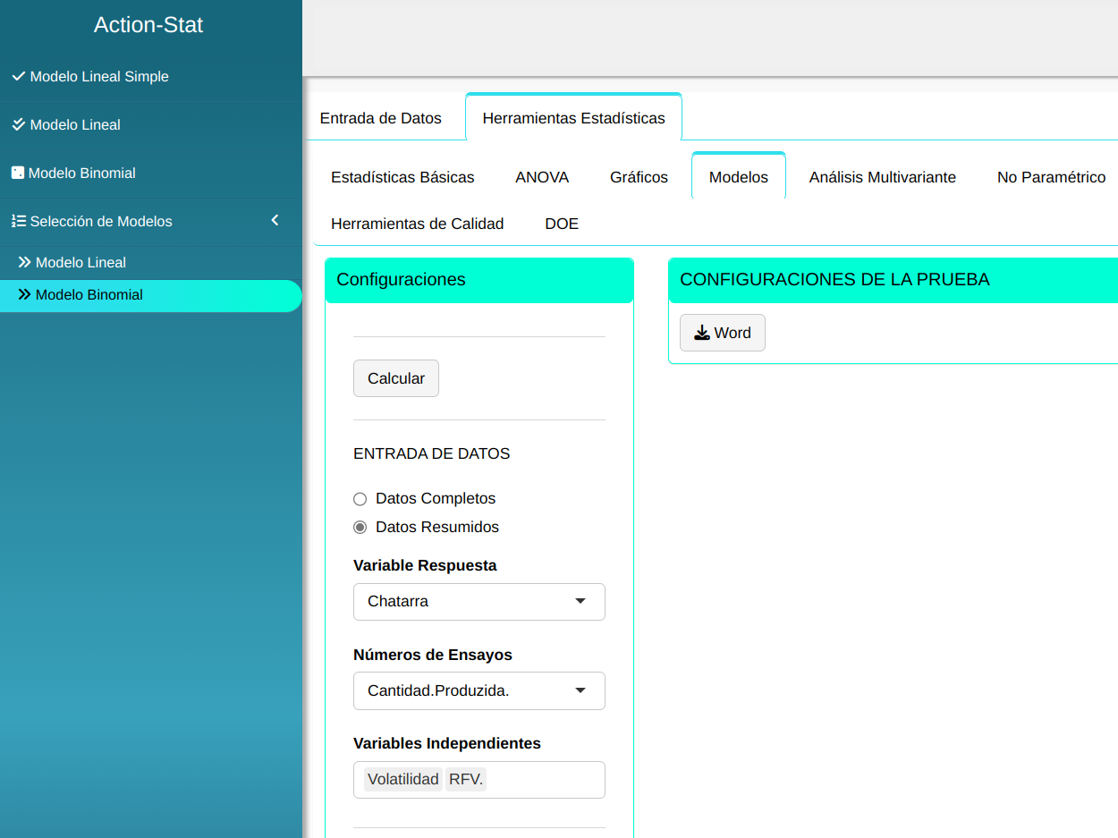Click inside the Variables Independientes field

[546, 780]
